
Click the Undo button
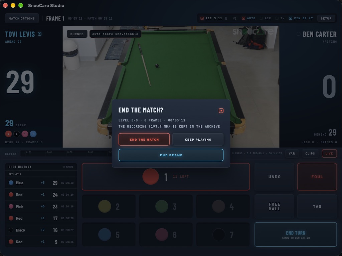coord(275,177)
